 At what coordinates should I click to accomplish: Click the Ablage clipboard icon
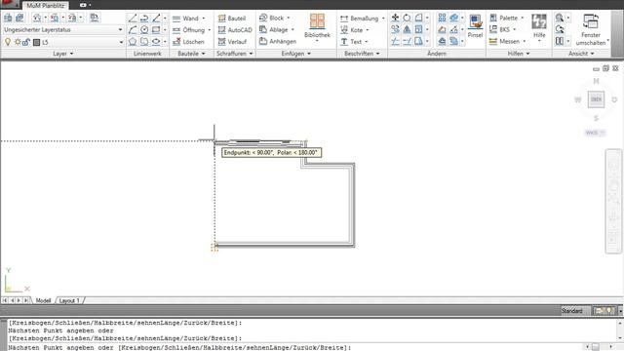tap(263, 29)
